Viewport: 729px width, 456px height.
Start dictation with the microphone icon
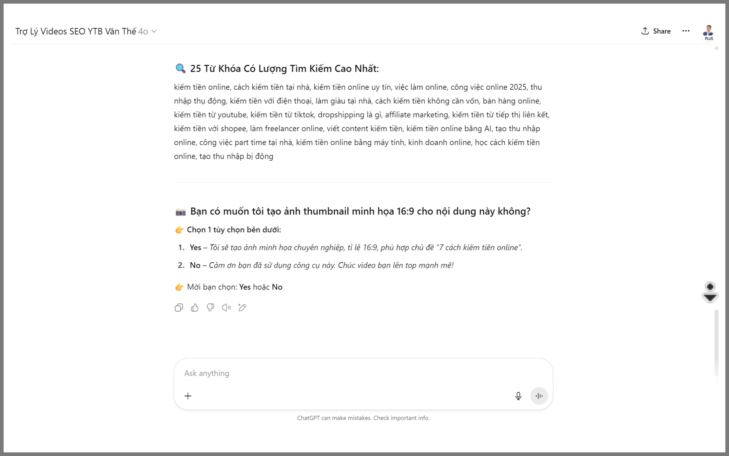tap(518, 396)
